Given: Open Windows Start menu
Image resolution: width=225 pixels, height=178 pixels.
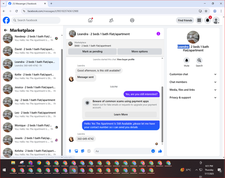Looking at the screenshot, I should click(4, 170).
